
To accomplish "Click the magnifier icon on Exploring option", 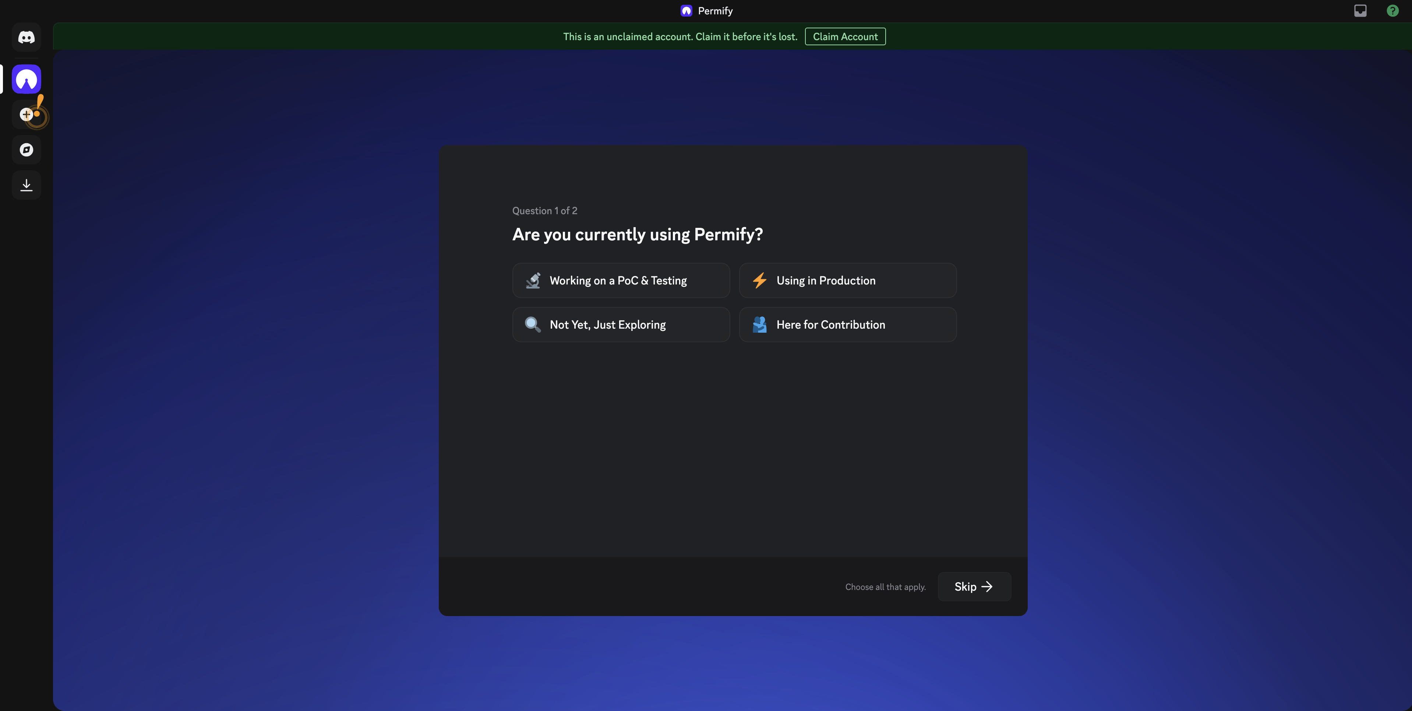I will (x=532, y=324).
